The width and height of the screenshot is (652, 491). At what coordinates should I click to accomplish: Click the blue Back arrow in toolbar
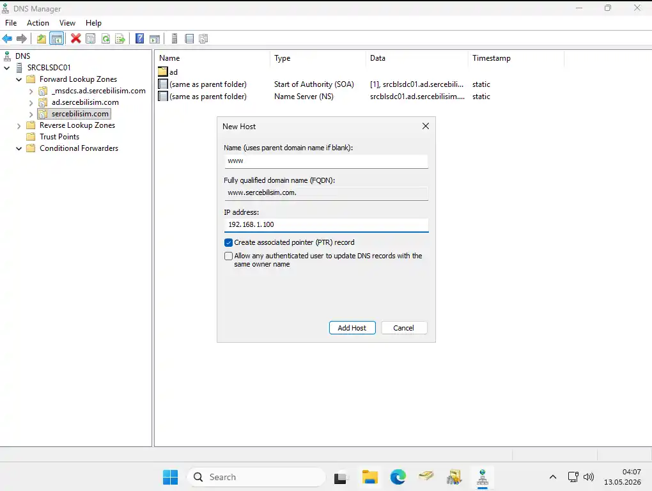(x=7, y=38)
